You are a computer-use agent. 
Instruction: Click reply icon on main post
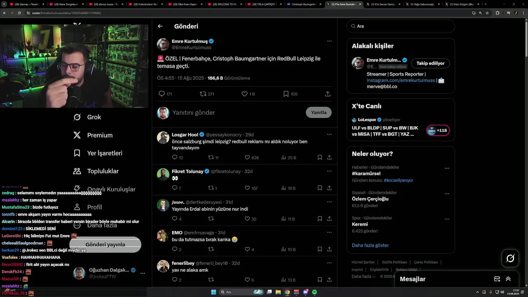pos(162,94)
